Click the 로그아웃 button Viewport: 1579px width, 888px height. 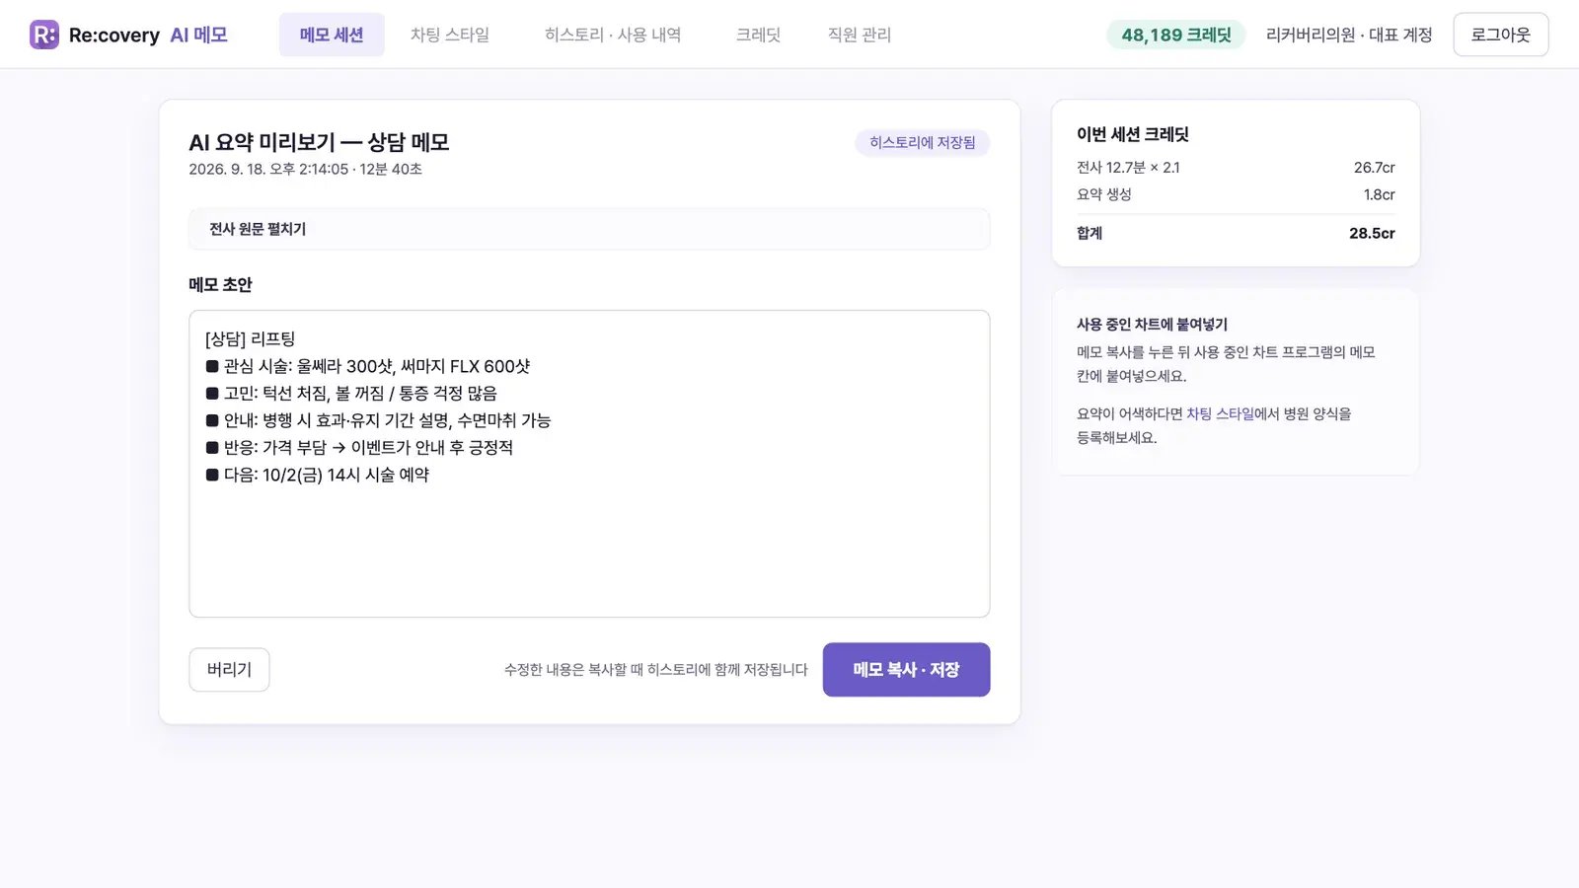pos(1501,35)
